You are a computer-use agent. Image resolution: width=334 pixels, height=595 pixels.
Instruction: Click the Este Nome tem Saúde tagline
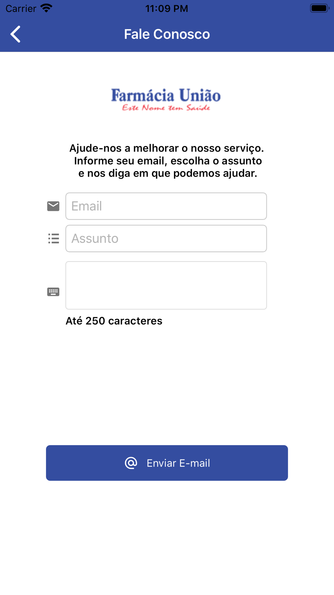click(166, 108)
